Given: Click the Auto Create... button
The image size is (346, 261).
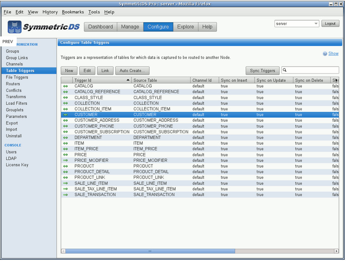Looking at the screenshot, I should (132, 71).
